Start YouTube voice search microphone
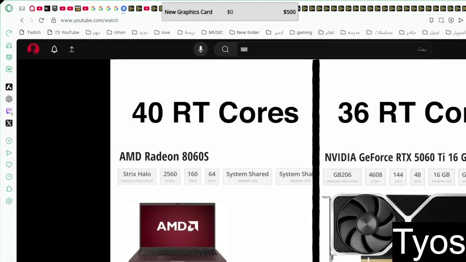Image resolution: width=466 pixels, height=262 pixels. coord(201,49)
